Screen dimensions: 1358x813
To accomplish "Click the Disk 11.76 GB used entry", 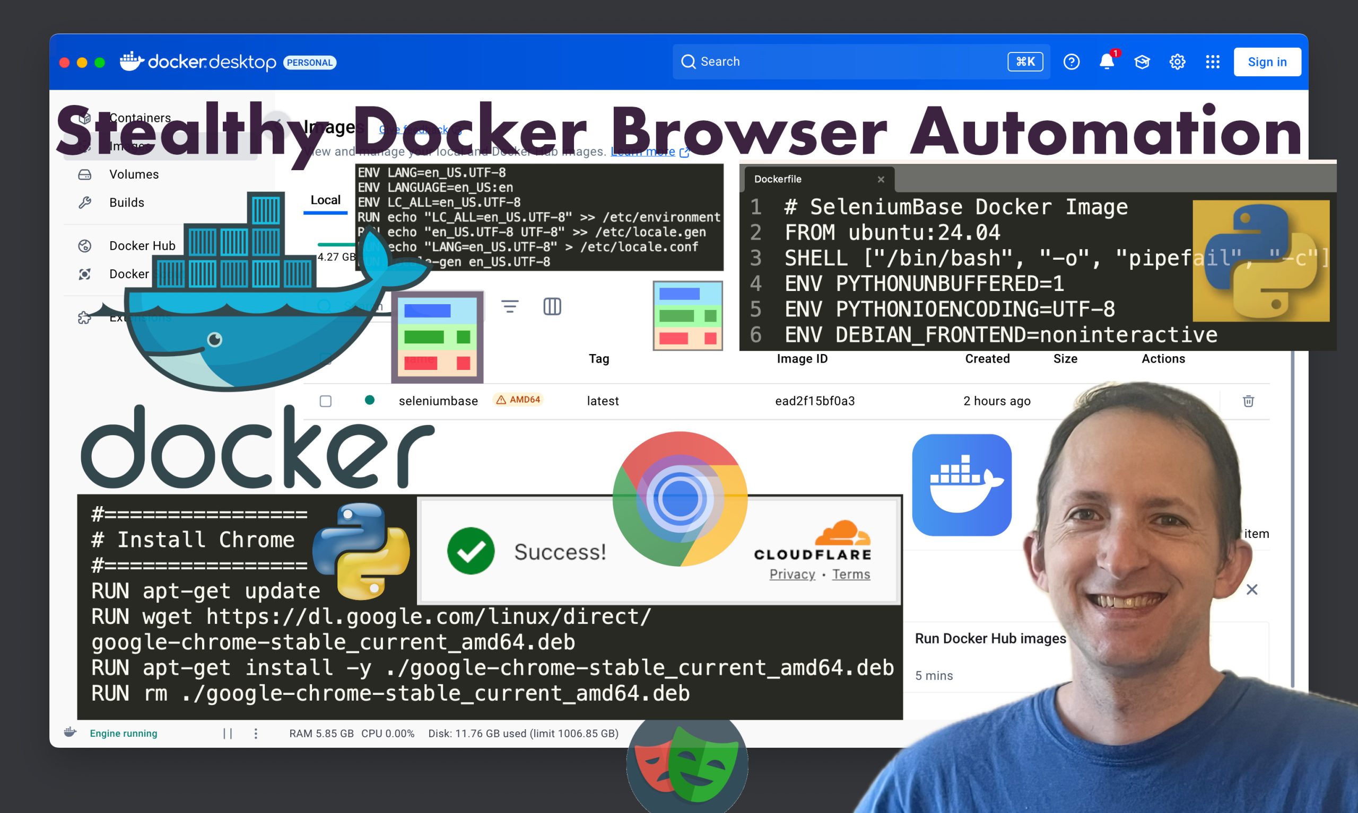I will 523,734.
